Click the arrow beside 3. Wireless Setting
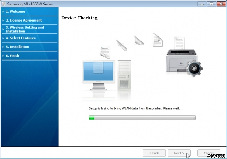The height and width of the screenshot is (159, 227). (x=3, y=29)
